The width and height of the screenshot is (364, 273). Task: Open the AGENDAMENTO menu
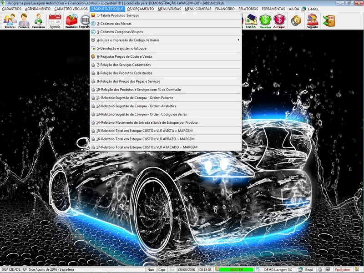[38, 9]
